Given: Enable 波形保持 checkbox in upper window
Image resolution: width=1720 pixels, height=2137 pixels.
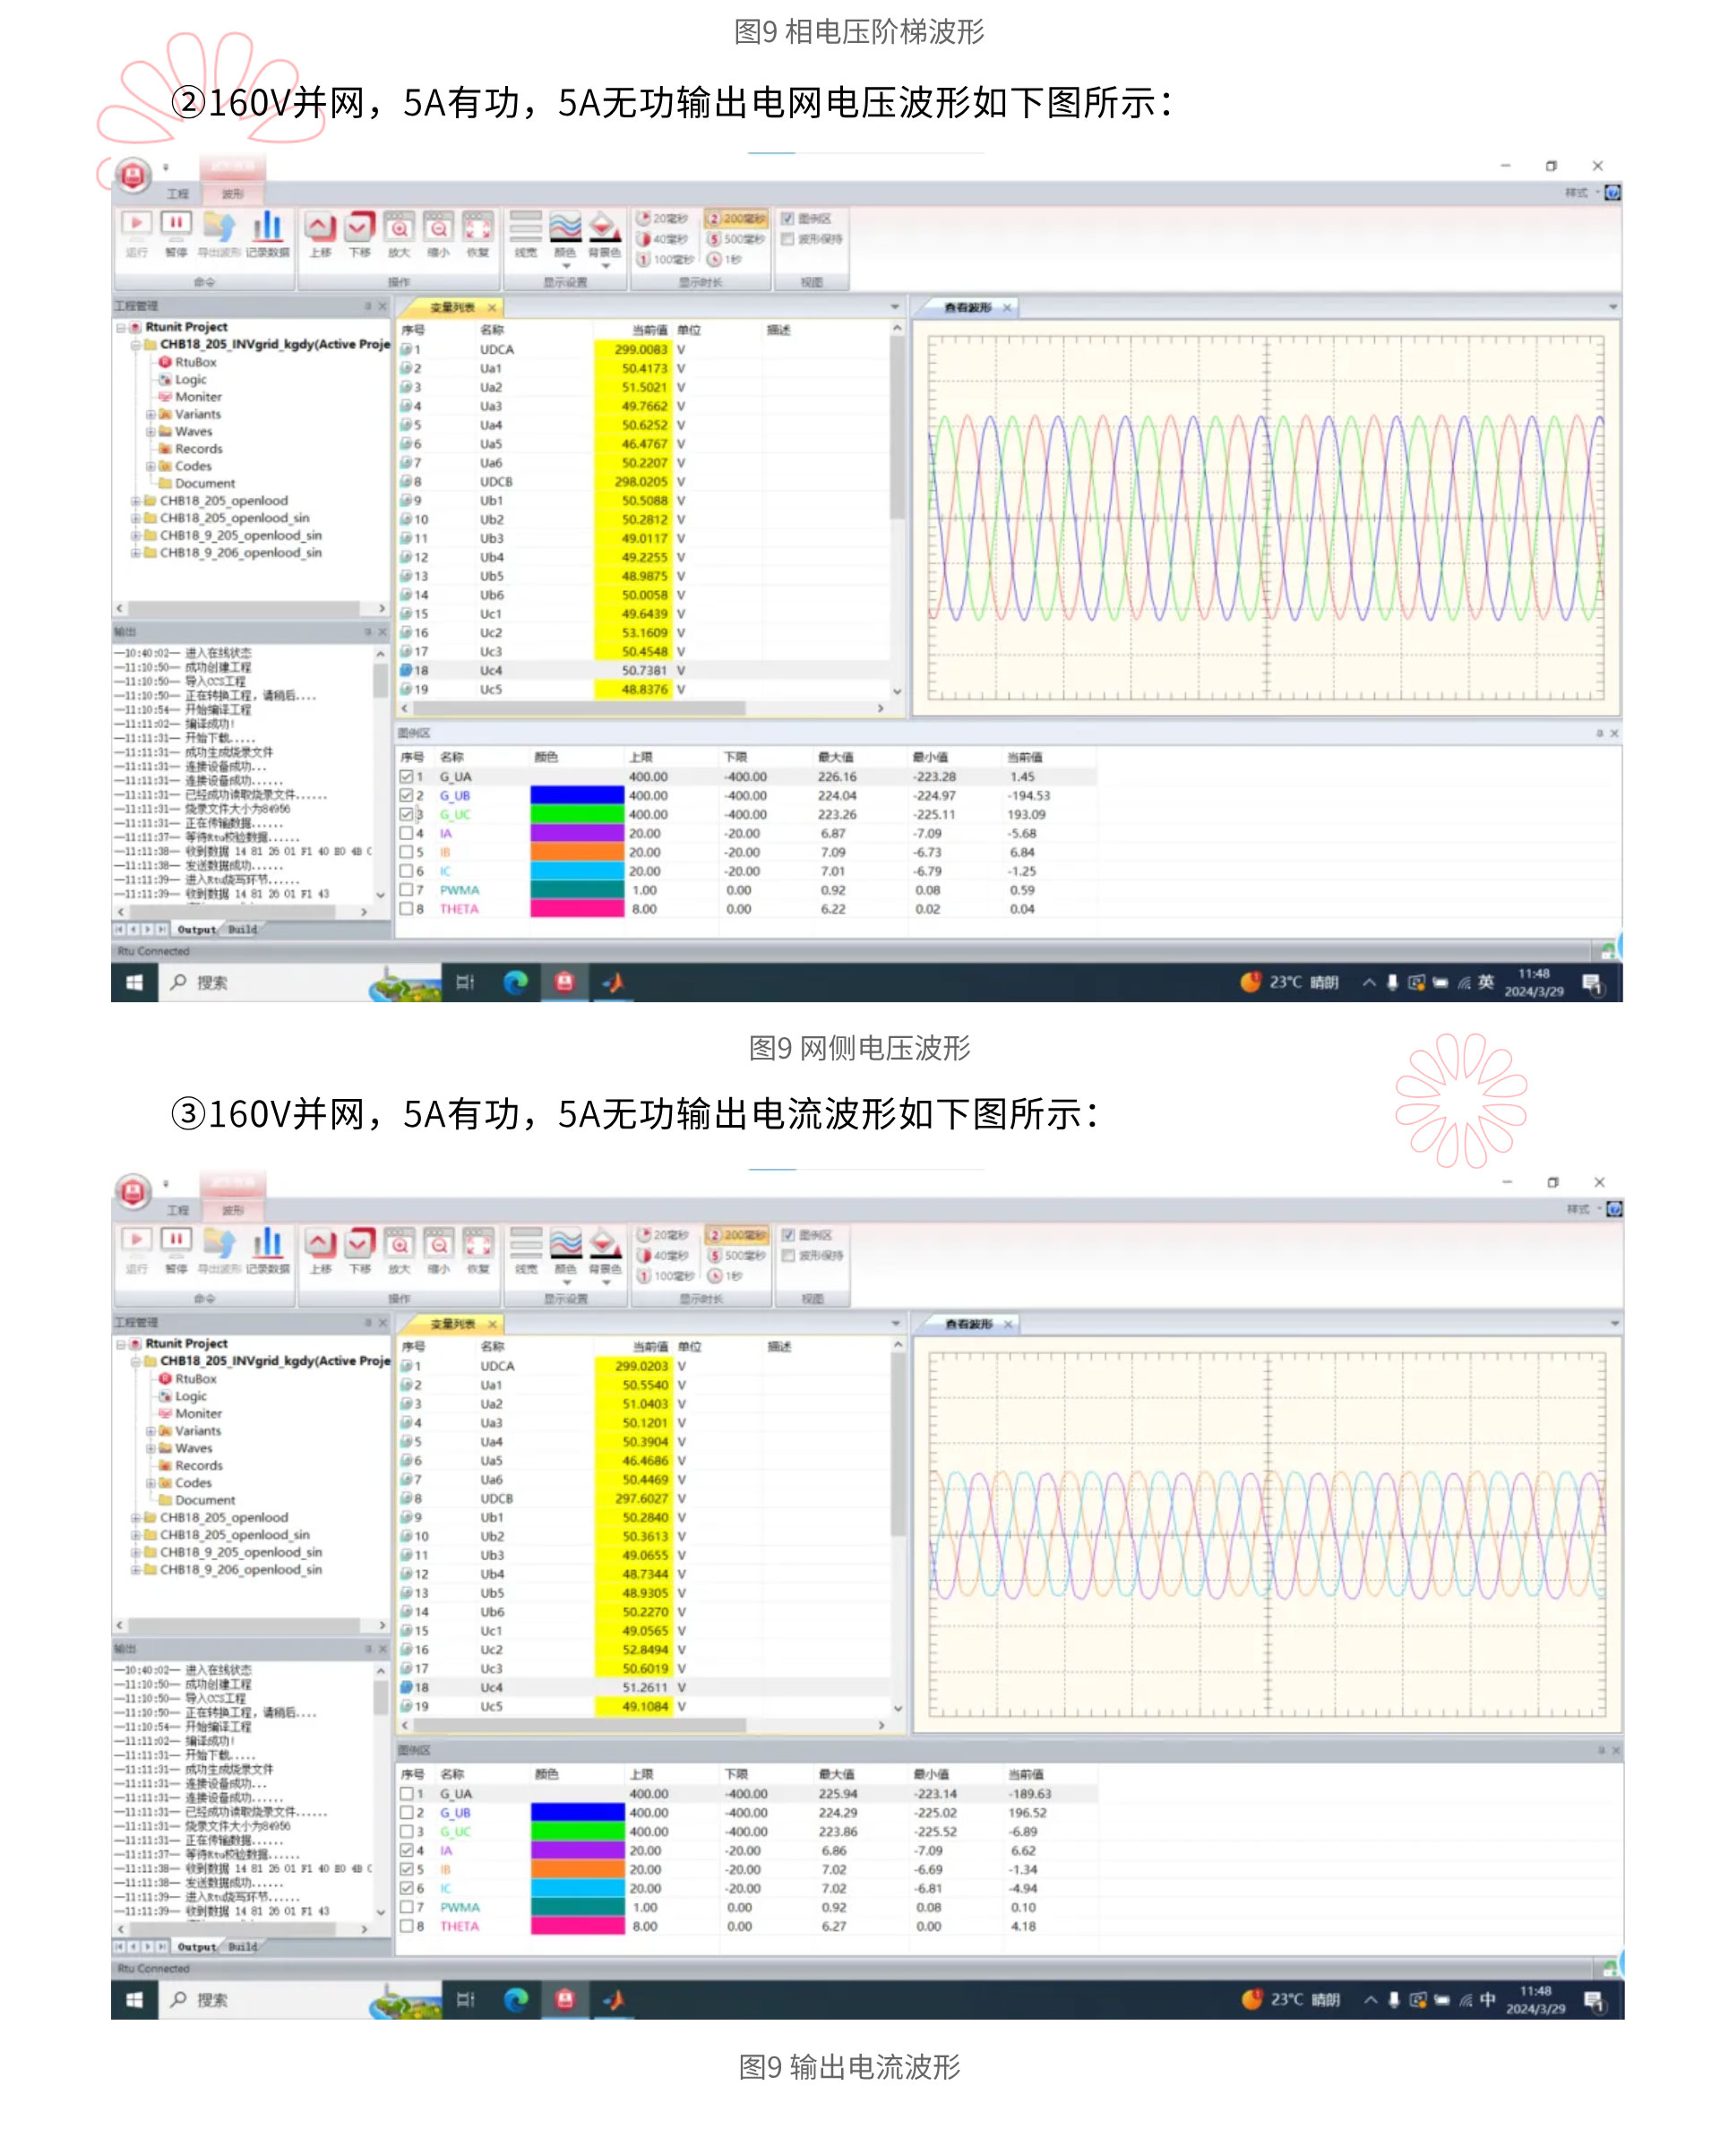Looking at the screenshot, I should pyautogui.click(x=787, y=239).
